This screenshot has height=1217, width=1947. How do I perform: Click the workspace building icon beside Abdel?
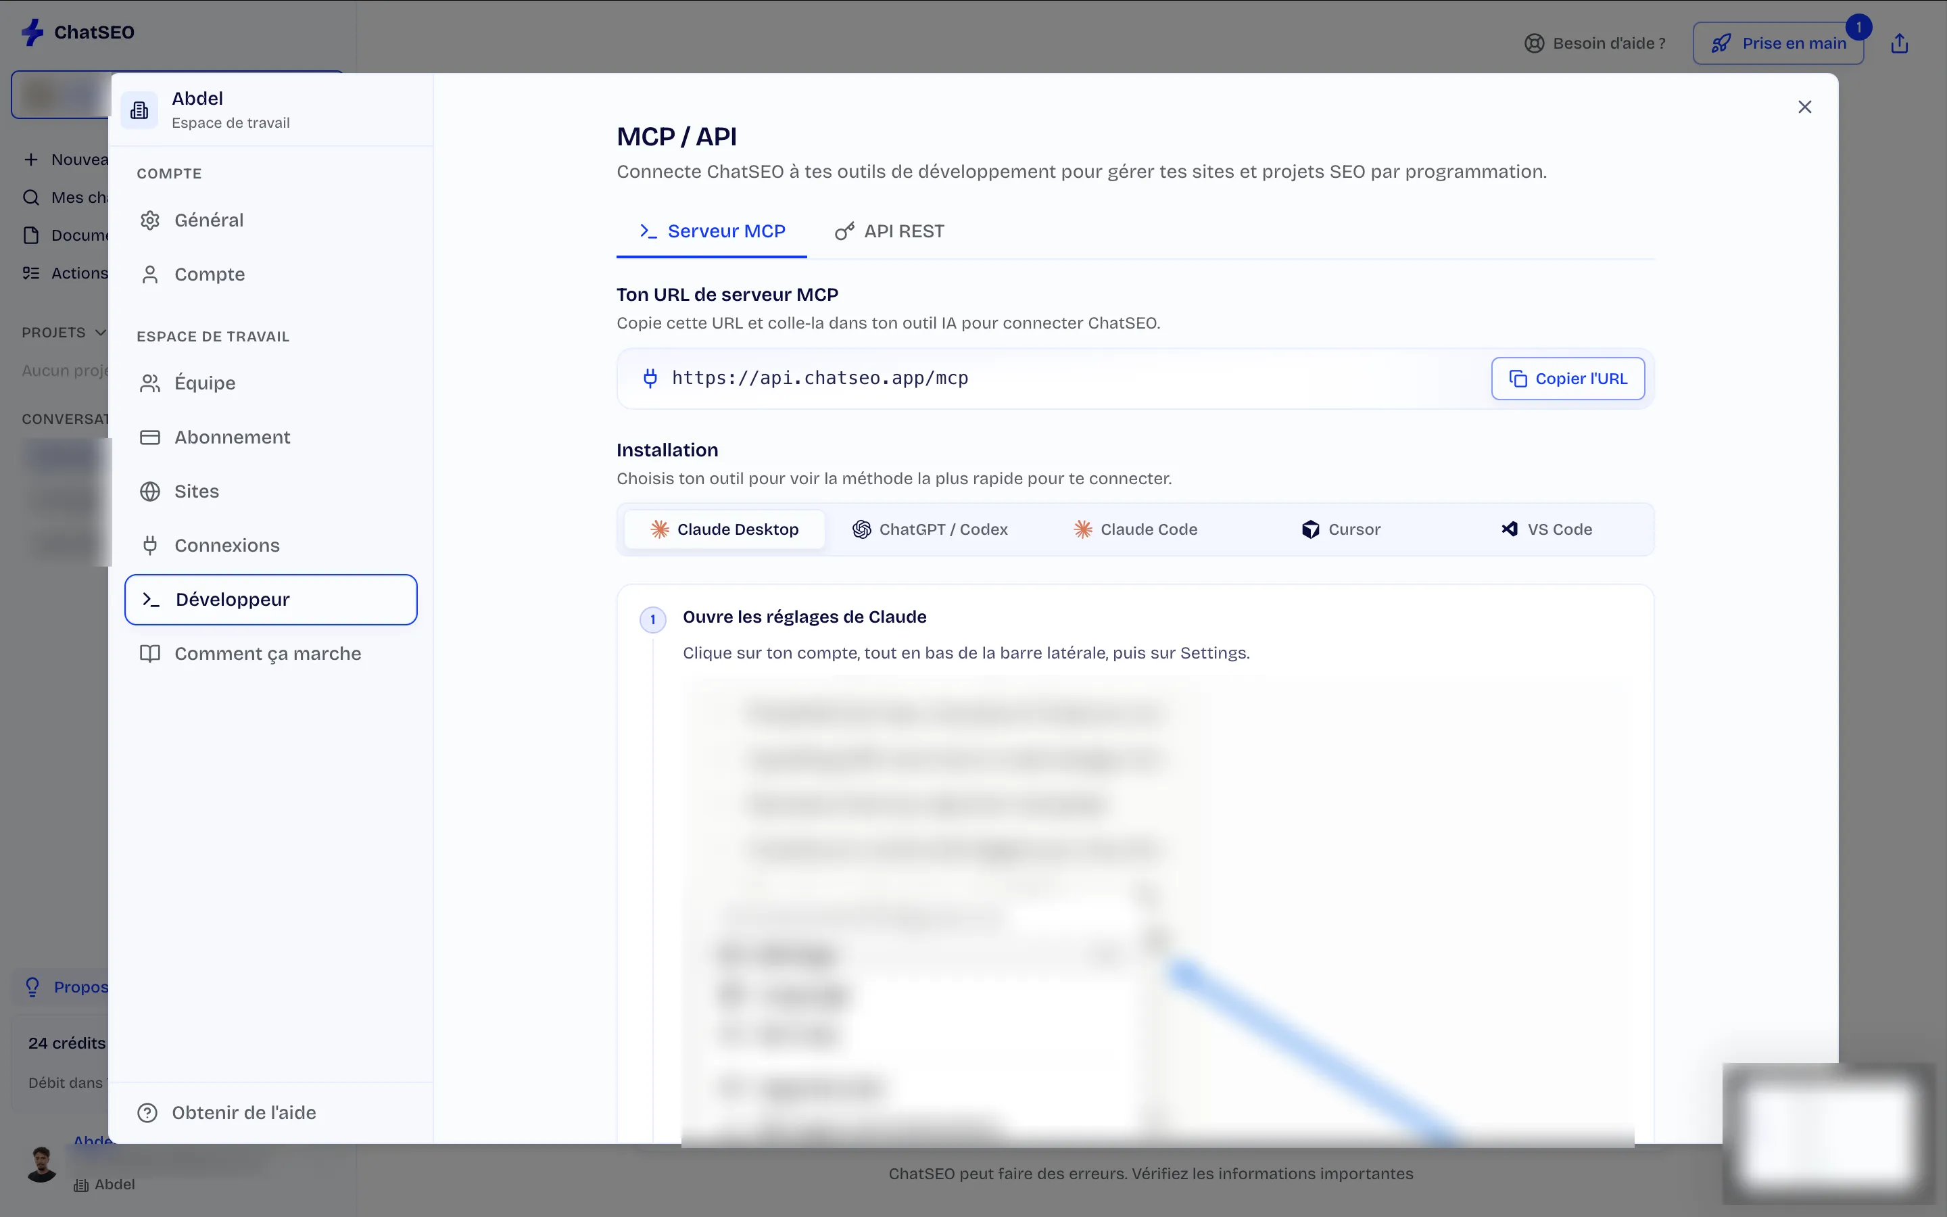tap(139, 110)
